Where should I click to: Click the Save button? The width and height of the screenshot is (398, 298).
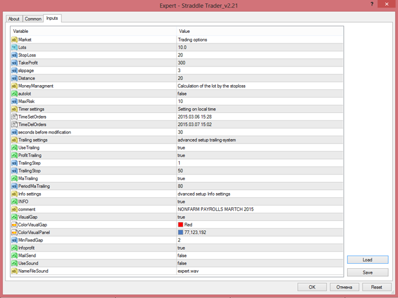(368, 273)
